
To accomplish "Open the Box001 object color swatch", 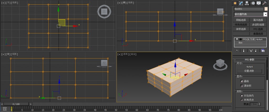I will tap(266, 9).
